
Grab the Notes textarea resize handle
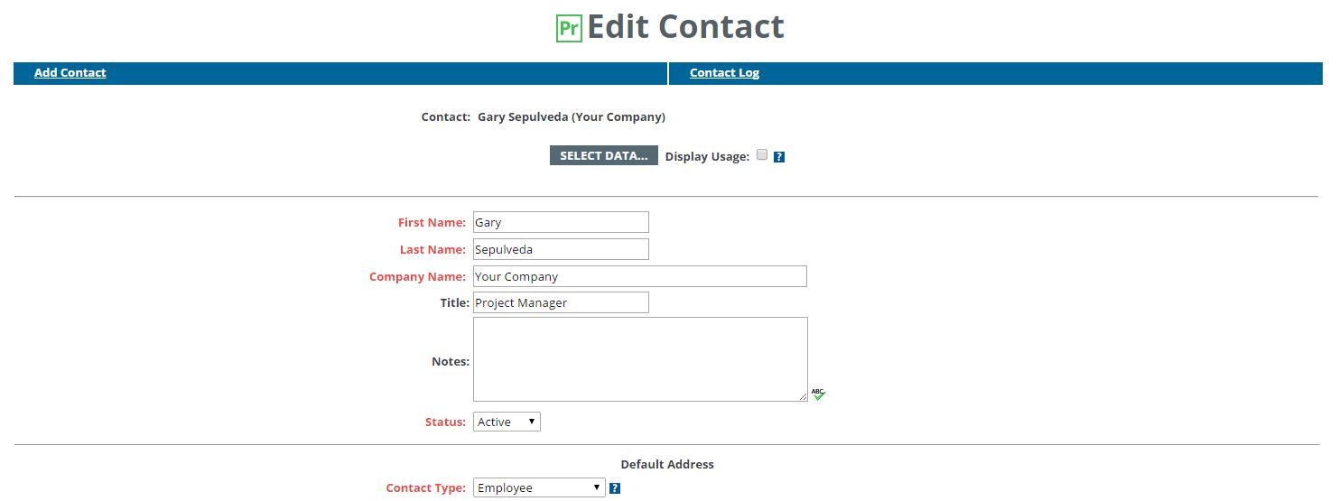803,396
